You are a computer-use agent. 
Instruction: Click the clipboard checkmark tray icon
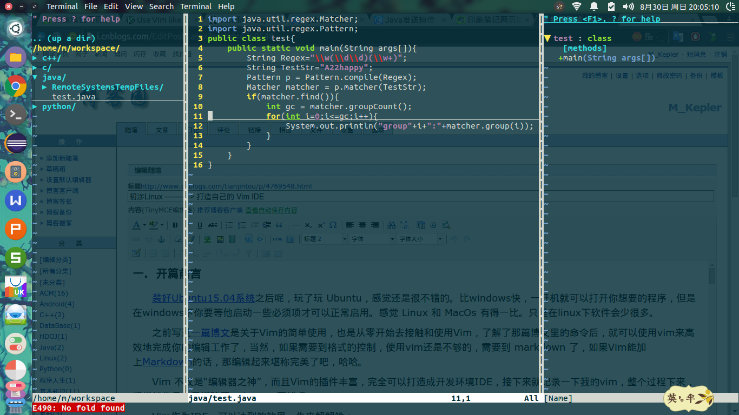coord(611,6)
